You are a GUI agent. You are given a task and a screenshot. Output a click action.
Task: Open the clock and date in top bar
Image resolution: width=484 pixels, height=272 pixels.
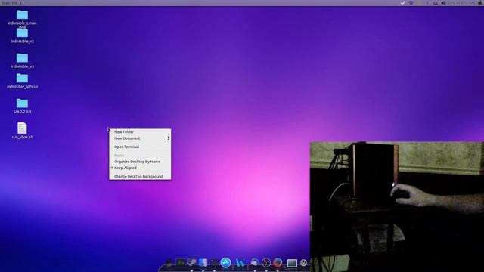[461, 3]
